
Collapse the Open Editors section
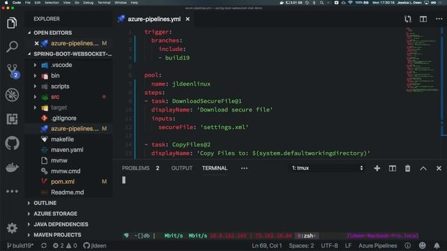(x=52, y=33)
